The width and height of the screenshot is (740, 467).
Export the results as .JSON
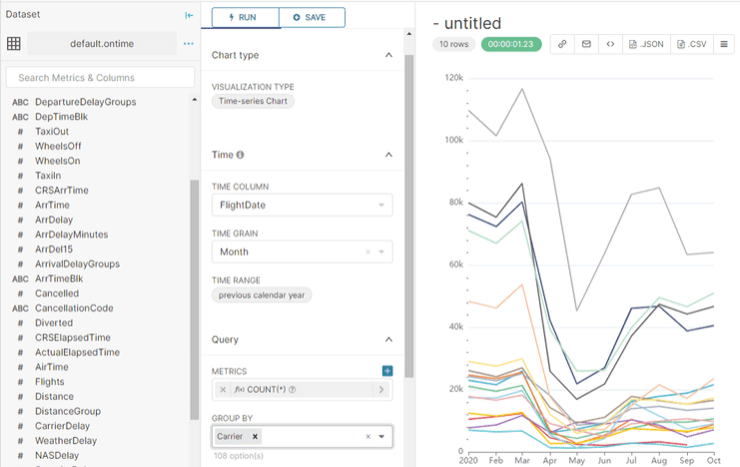coord(646,44)
